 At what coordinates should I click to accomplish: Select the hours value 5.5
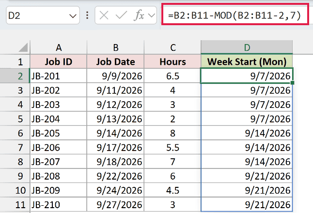[172, 147]
